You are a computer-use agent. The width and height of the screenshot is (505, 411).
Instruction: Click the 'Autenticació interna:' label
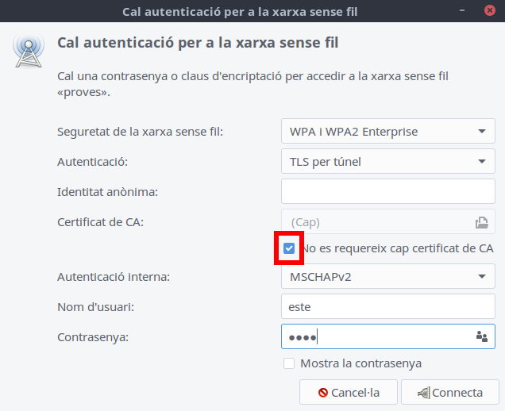click(114, 277)
